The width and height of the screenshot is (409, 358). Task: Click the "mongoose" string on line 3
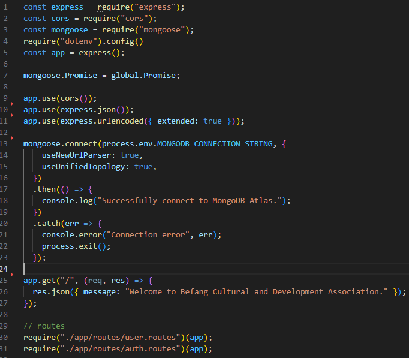click(162, 30)
